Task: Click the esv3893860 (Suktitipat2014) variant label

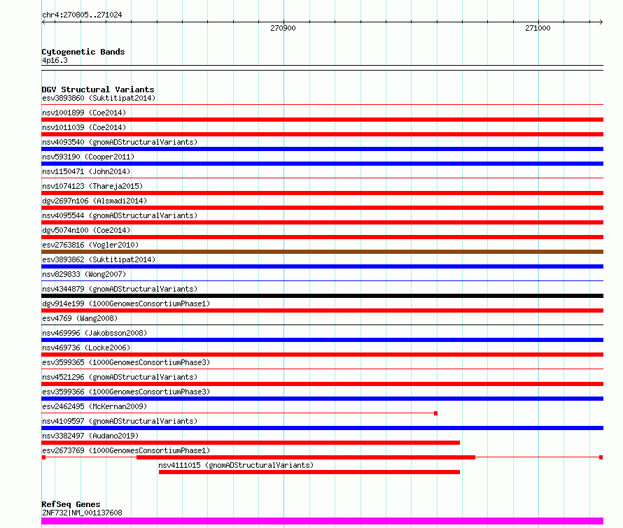Action: point(99,98)
